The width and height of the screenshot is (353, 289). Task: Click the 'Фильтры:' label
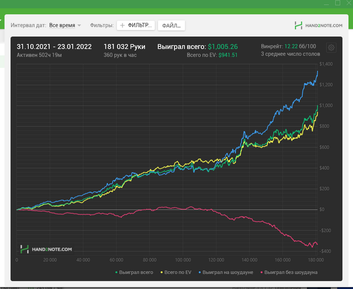click(x=102, y=25)
